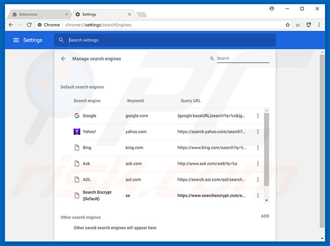Viewport: 330px width, 246px height.
Task: Open more actions for Google
Action: (258, 116)
